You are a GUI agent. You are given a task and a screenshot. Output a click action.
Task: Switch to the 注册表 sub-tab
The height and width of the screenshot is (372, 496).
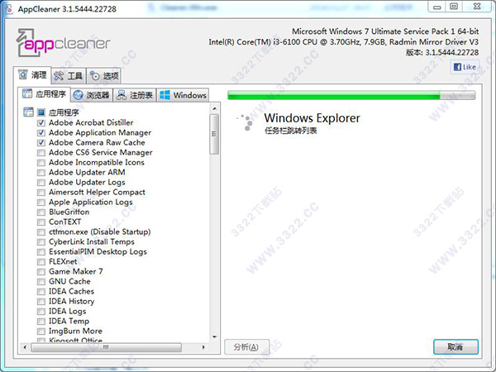click(135, 95)
